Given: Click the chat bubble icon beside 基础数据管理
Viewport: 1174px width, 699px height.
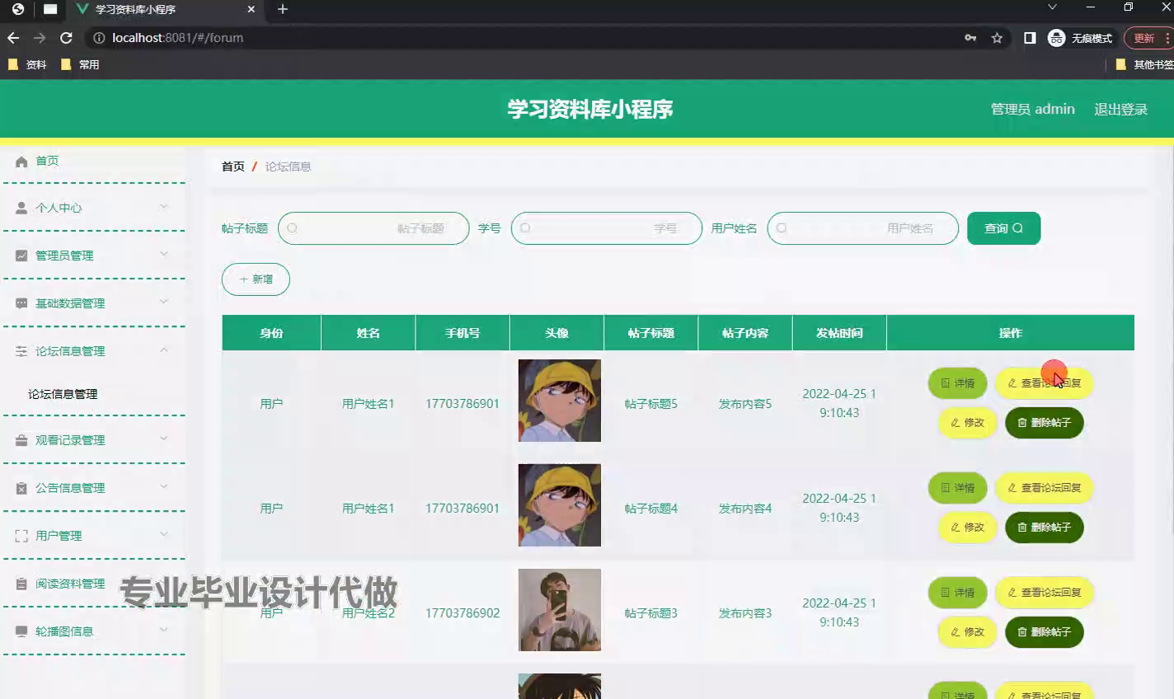Looking at the screenshot, I should pos(21,303).
